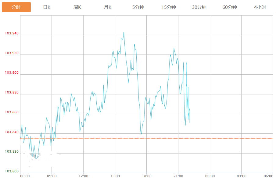
Task: Click the 103.900 price axis label
Action: pyautogui.click(x=12, y=73)
